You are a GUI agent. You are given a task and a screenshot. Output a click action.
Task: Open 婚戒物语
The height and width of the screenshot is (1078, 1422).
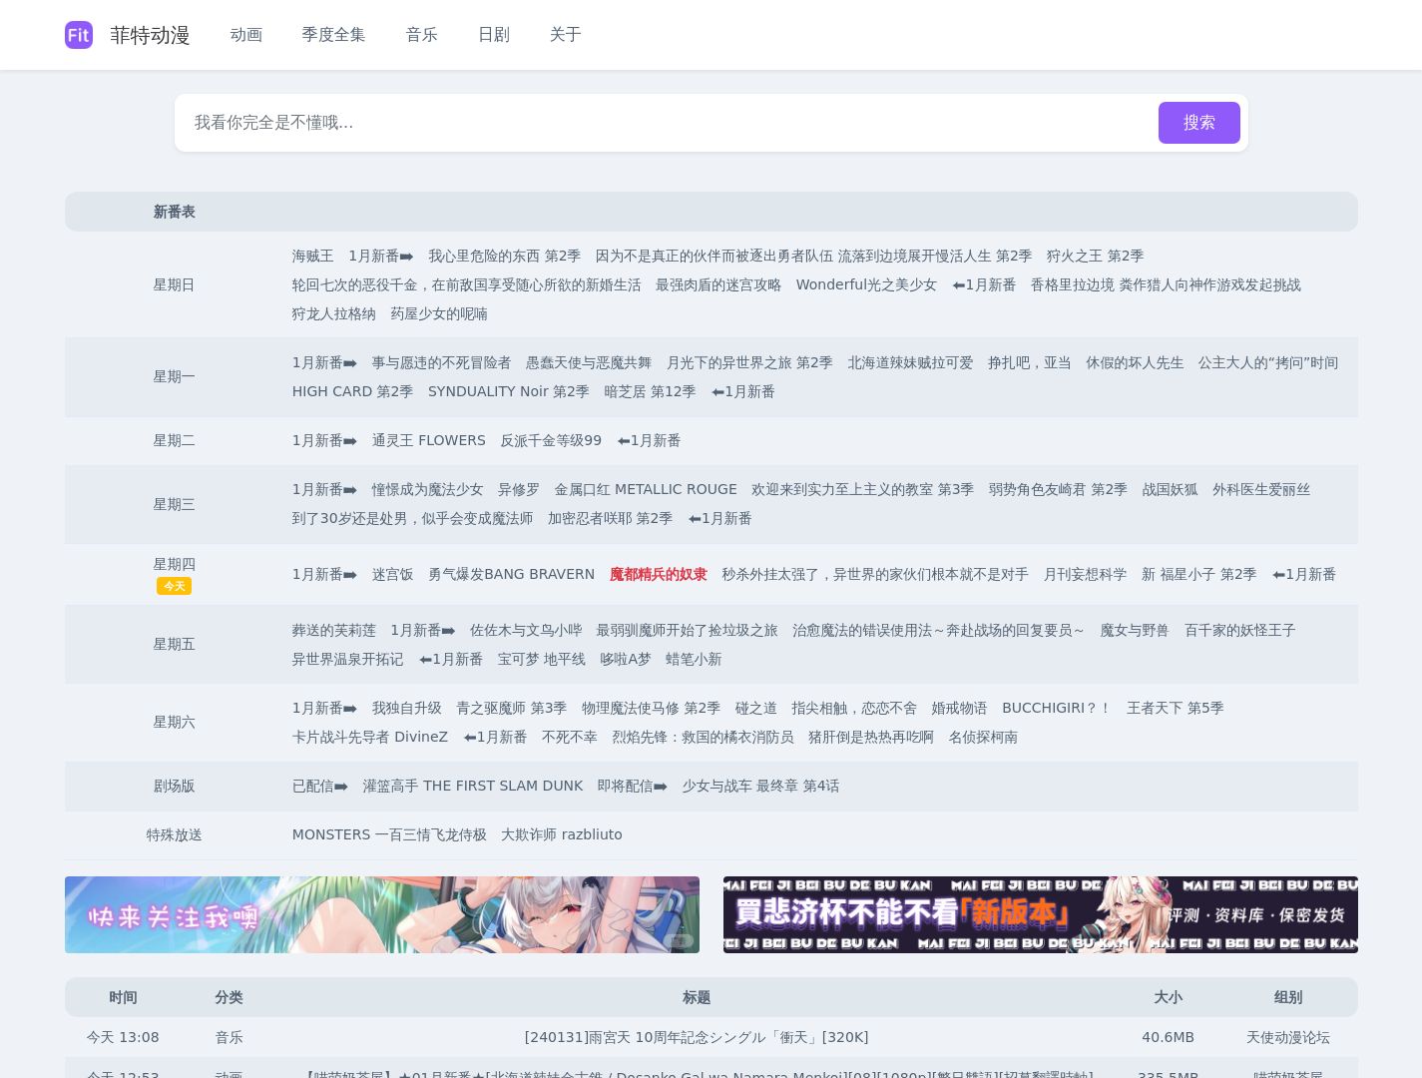[x=959, y=709]
